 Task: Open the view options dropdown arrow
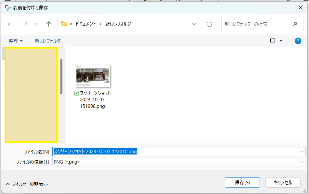281,41
